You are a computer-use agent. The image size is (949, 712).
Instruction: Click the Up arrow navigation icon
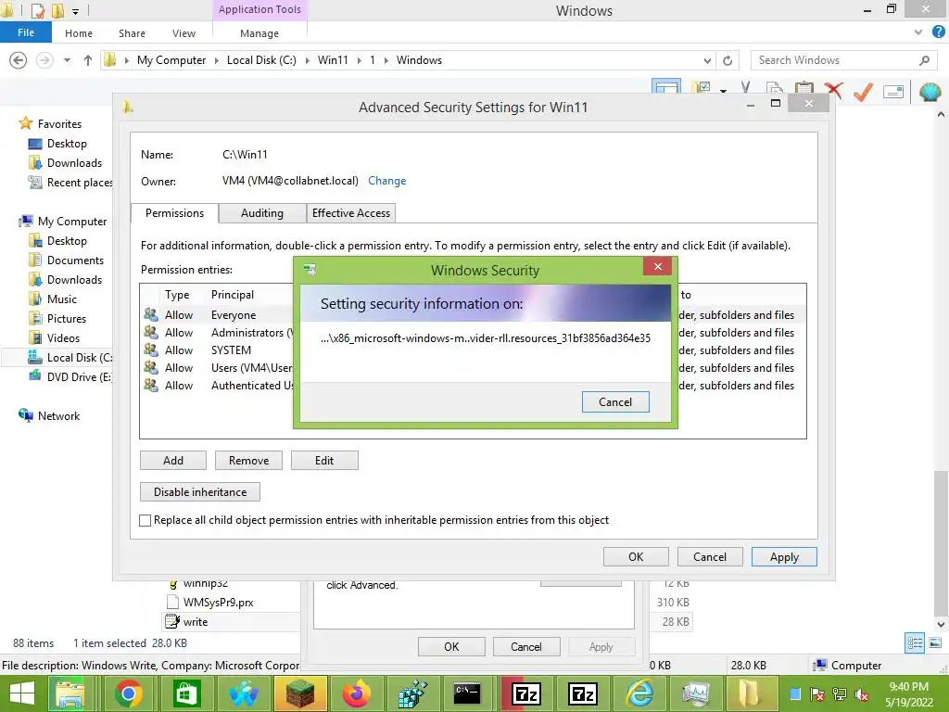tap(88, 60)
